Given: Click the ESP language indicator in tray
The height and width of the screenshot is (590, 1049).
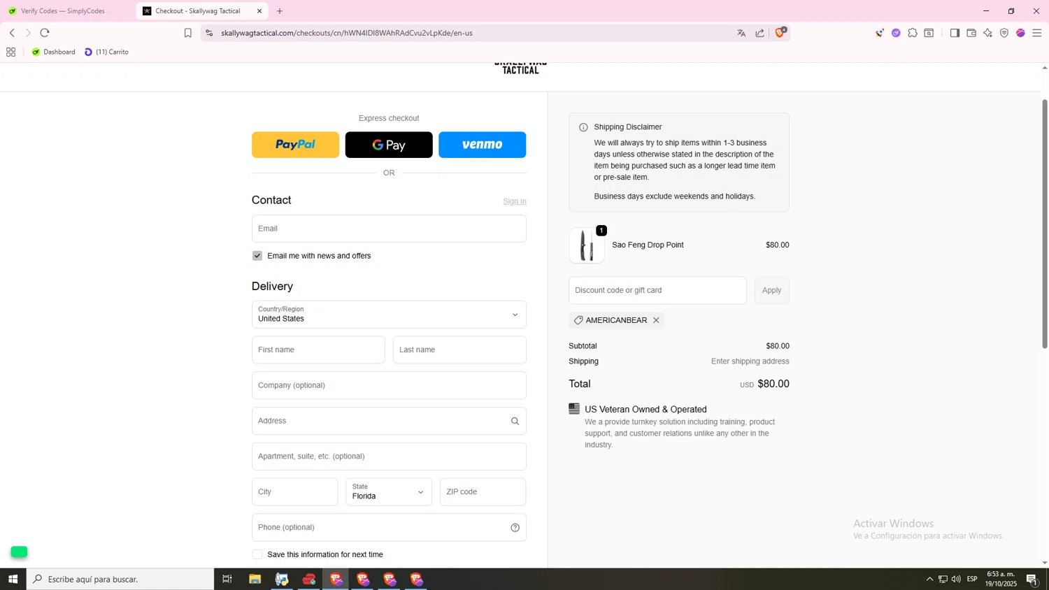Looking at the screenshot, I should pyautogui.click(x=972, y=579).
